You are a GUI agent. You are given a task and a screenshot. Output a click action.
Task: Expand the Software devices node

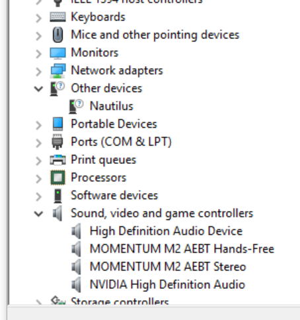[x=38, y=196]
